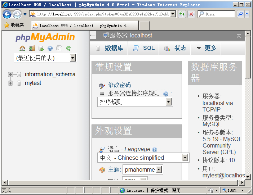This screenshot has width=253, height=195.
Task: Expand mytest database tree node
Action: click(10, 83)
